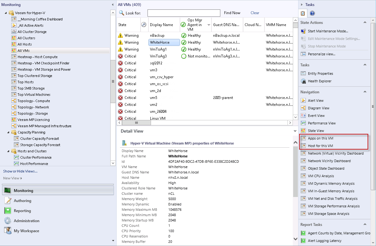Click the Topology - Compute diagram icon
The width and height of the screenshot is (376, 246).
tap(14, 101)
